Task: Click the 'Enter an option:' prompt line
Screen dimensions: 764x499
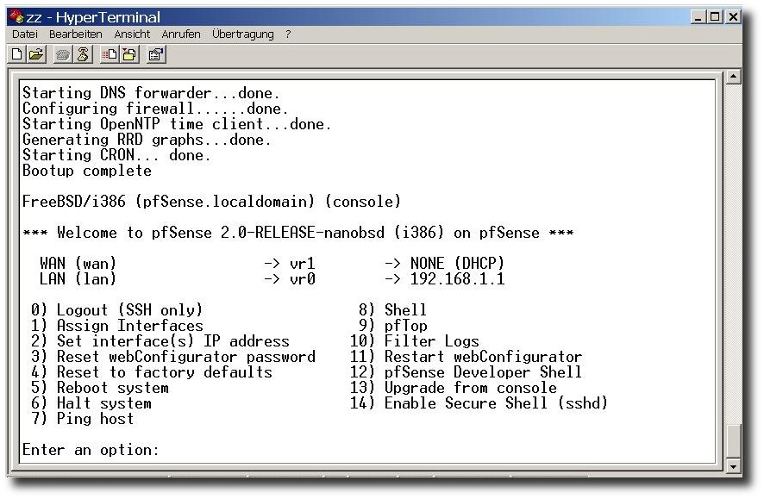Action: click(x=91, y=450)
